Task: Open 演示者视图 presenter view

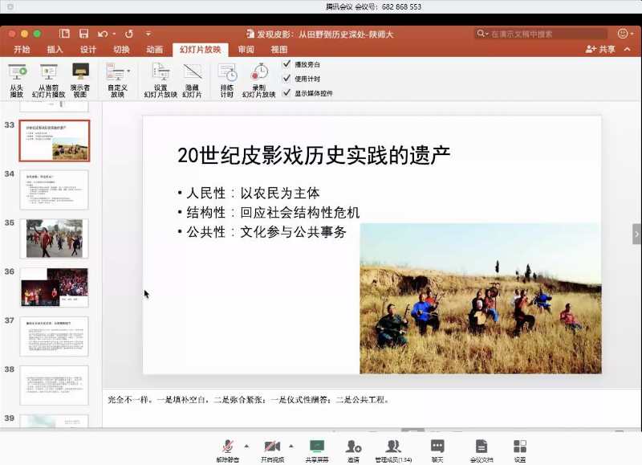Action: point(80,73)
